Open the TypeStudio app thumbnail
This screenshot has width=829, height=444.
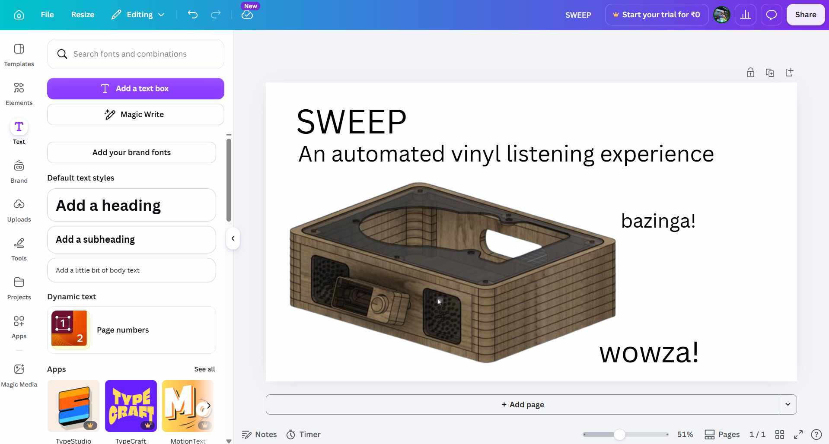pyautogui.click(x=73, y=406)
